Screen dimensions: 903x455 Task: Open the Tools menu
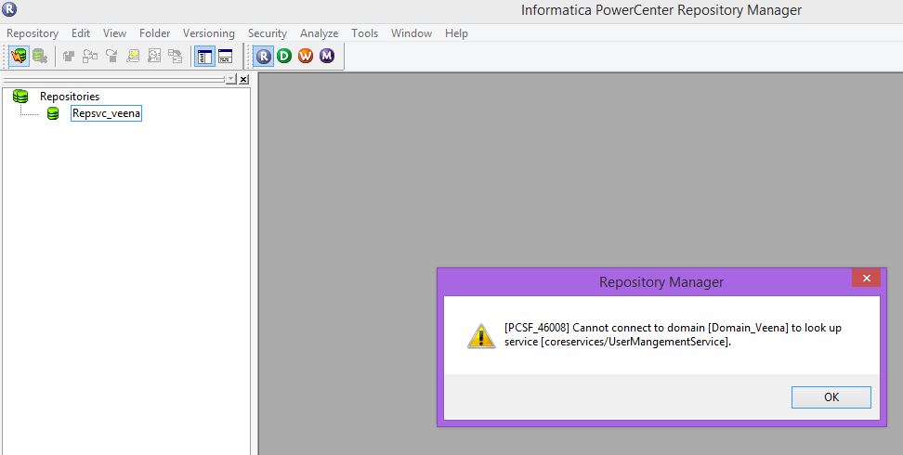point(364,33)
